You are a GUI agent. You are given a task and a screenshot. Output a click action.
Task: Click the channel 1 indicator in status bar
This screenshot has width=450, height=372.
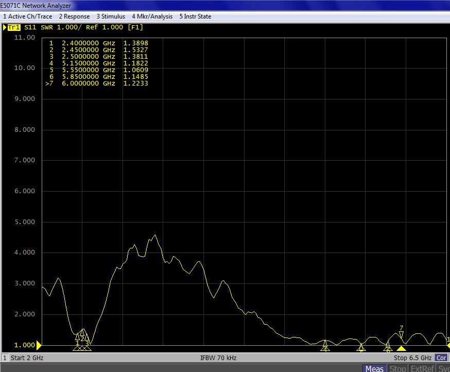pyautogui.click(x=5, y=358)
